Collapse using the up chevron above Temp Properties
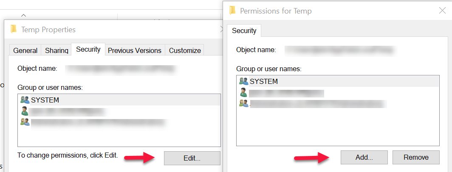This screenshot has width=452, height=172. point(23,16)
